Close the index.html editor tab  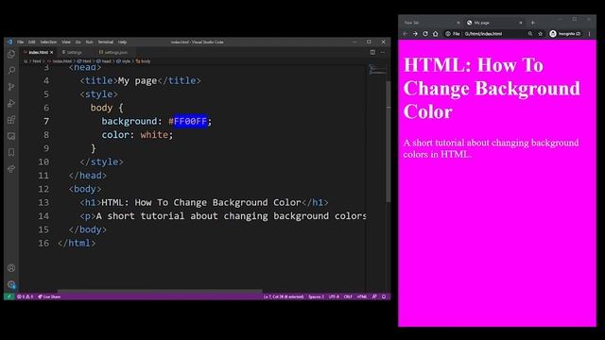51,53
